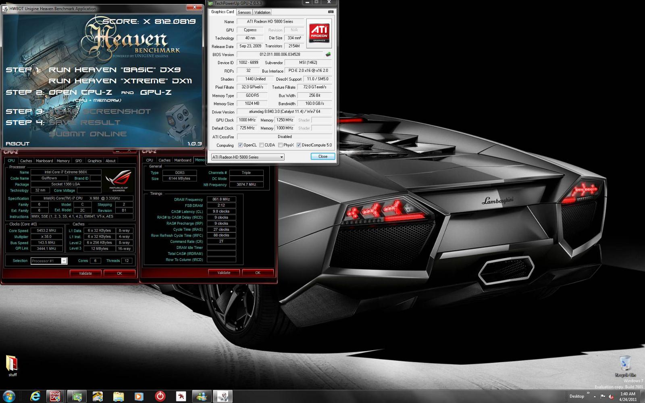Open Mainboard tab in left CPU-Z window
Viewport: 645px width, 403px height.
click(44, 161)
